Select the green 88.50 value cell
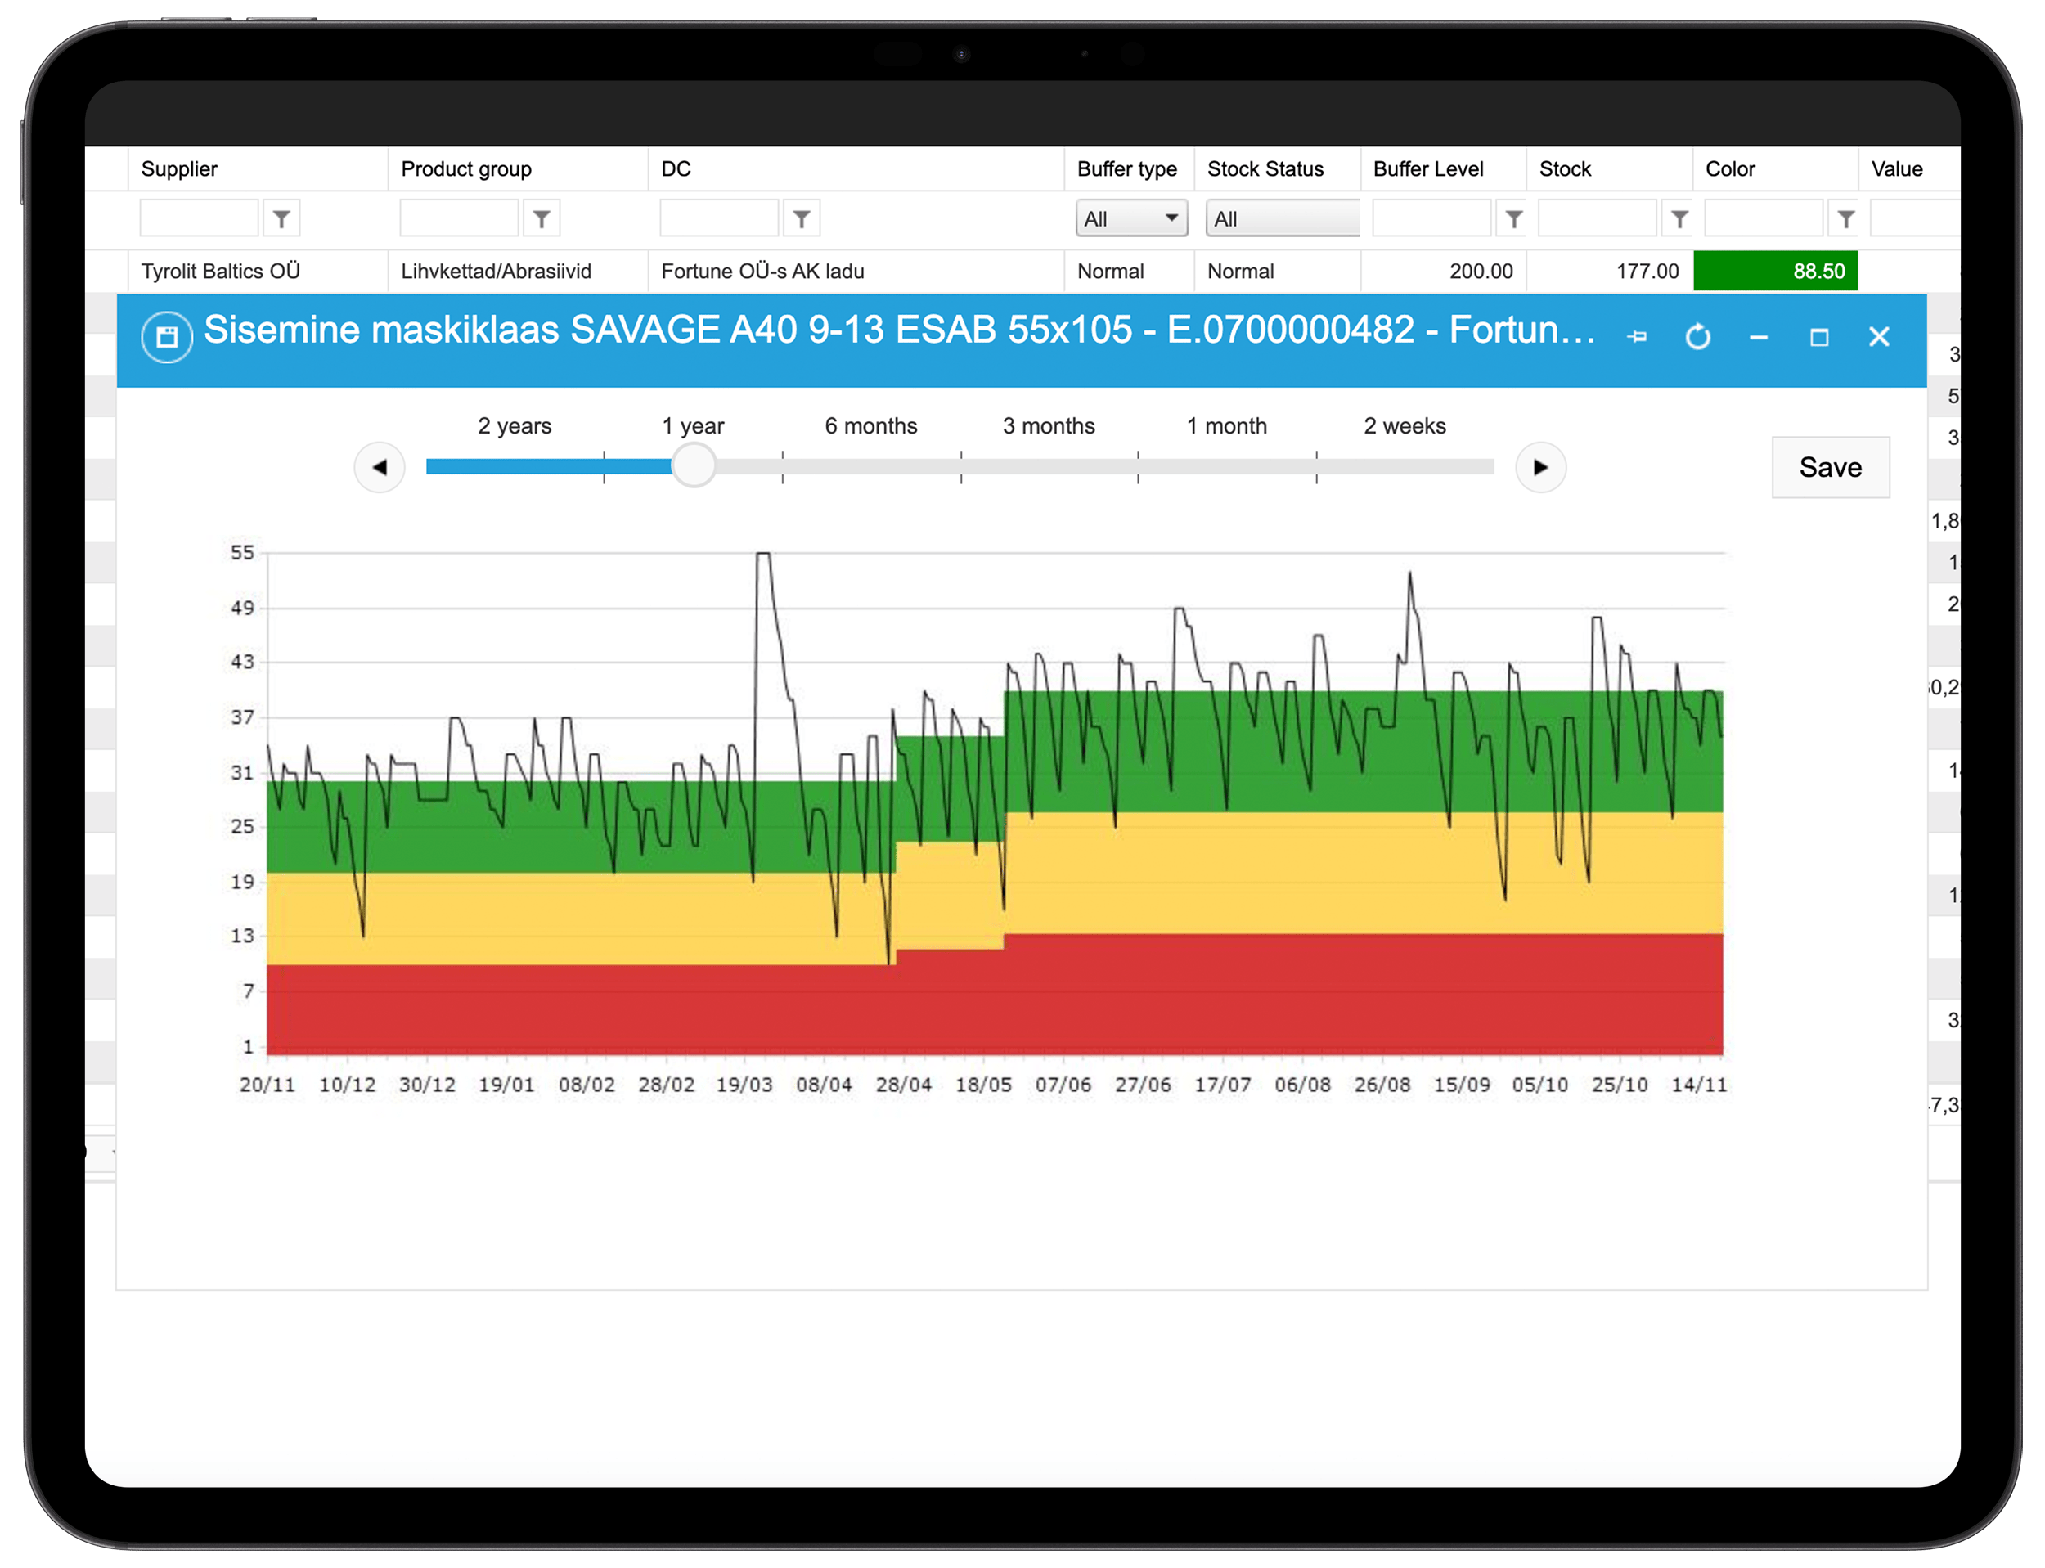This screenshot has width=2045, height=1568. pyautogui.click(x=1775, y=271)
